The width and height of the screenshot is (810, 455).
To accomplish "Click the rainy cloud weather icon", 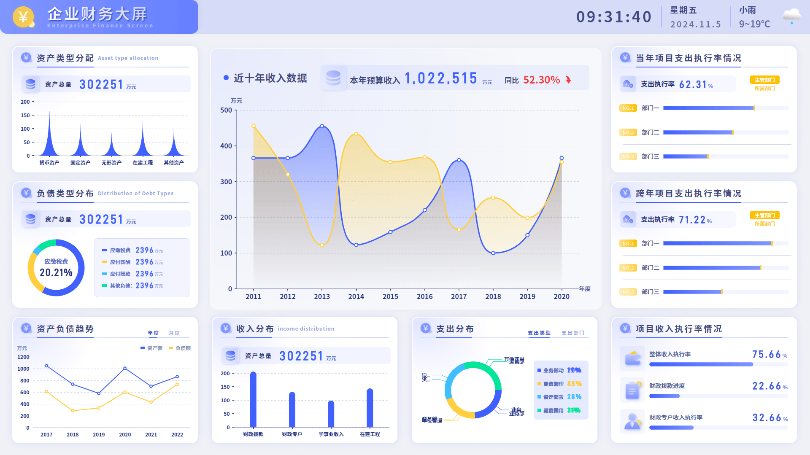I will [791, 16].
